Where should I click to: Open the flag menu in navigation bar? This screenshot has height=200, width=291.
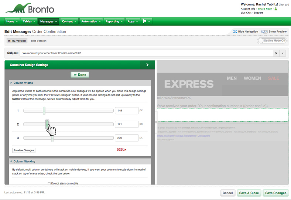tap(147, 21)
